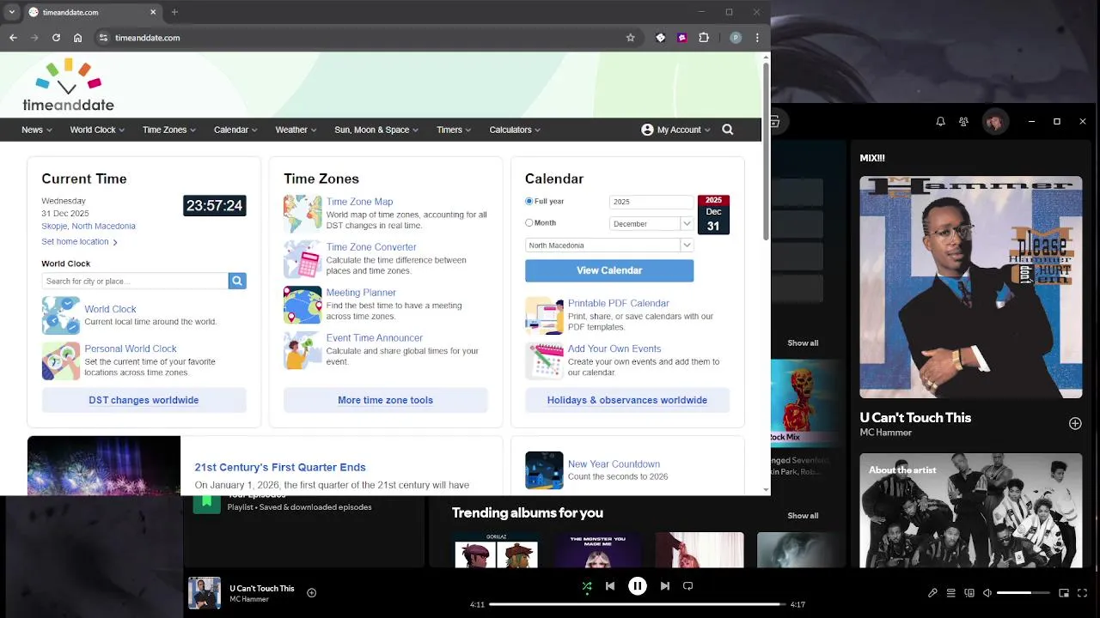
Task: Open the Time Zones navigation menu
Action: coord(169,130)
